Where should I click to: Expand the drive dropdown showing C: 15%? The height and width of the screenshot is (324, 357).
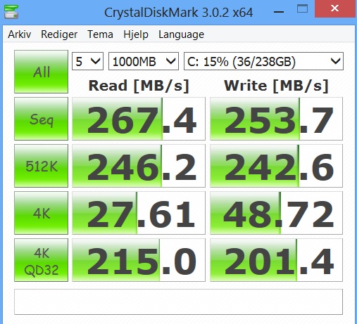(263, 61)
